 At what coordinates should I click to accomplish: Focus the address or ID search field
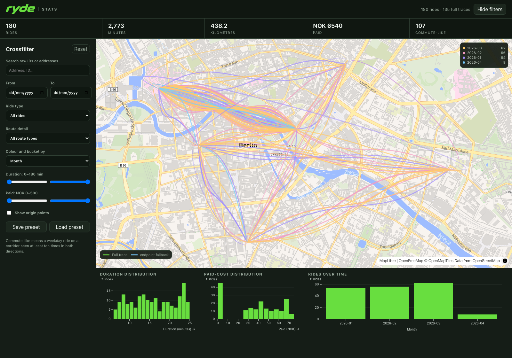pyautogui.click(x=48, y=70)
